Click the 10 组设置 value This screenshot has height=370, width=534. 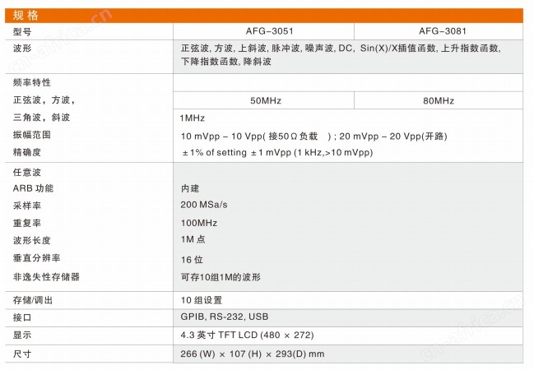click(x=202, y=300)
